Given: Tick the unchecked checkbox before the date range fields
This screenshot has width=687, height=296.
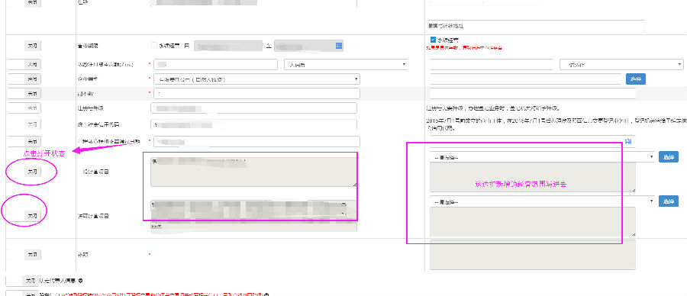Looking at the screenshot, I should click(153, 45).
